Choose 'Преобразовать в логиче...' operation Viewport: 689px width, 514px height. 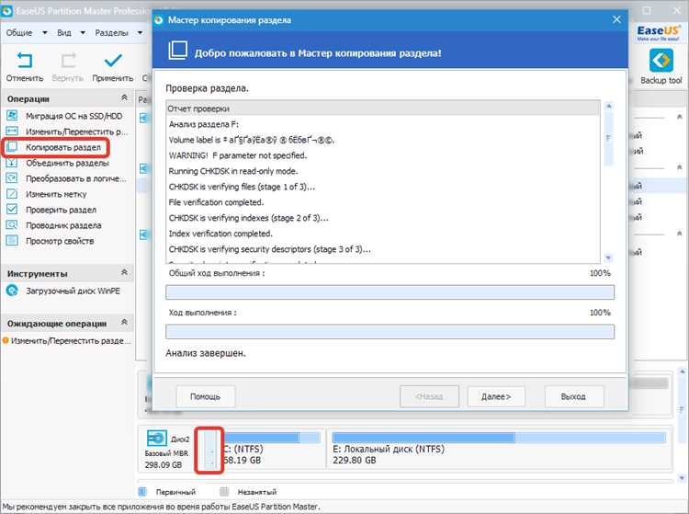[76, 178]
